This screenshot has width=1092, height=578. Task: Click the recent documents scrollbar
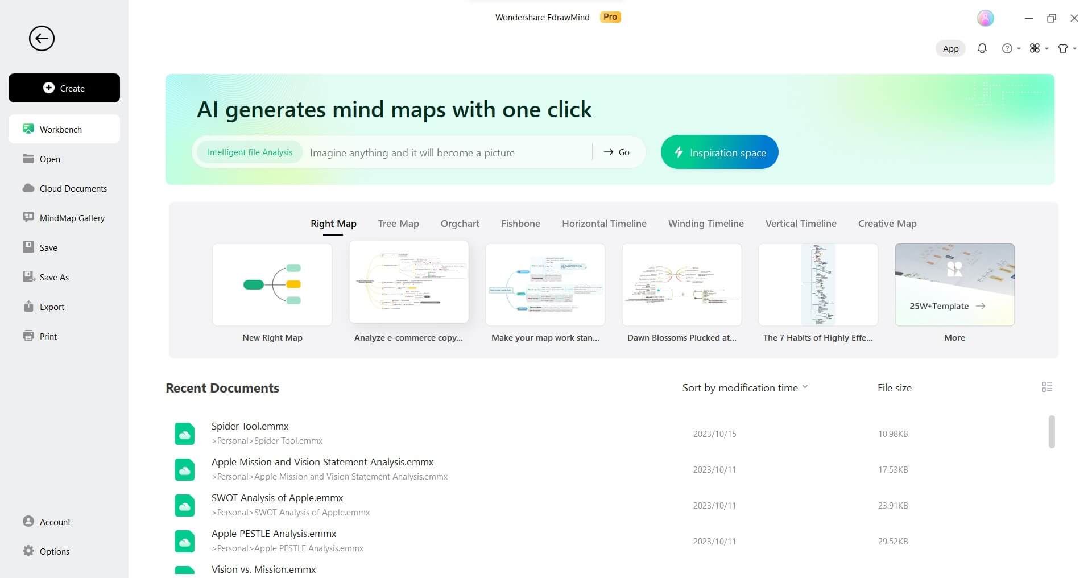tap(1052, 431)
